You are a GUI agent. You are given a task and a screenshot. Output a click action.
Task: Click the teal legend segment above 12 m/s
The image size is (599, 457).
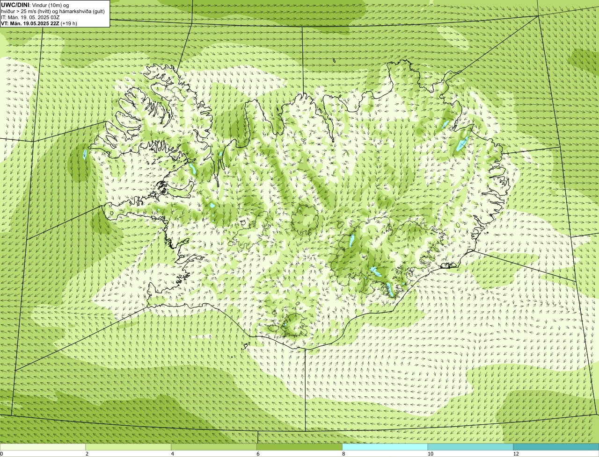(556, 447)
